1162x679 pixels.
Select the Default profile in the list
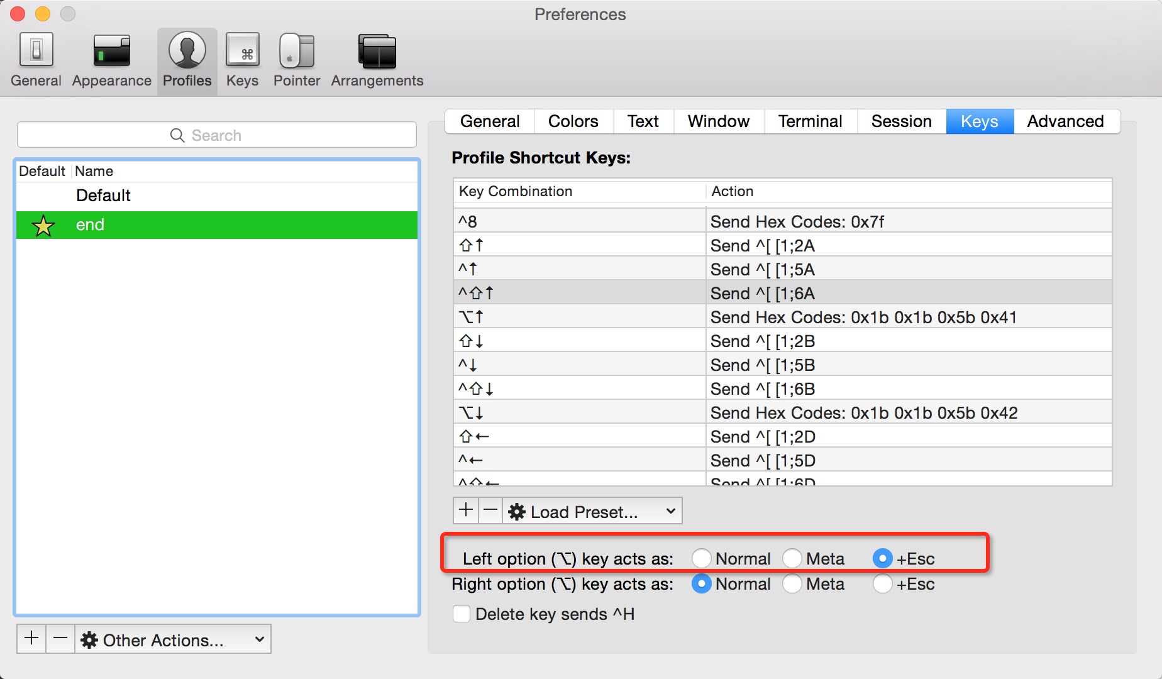104,196
